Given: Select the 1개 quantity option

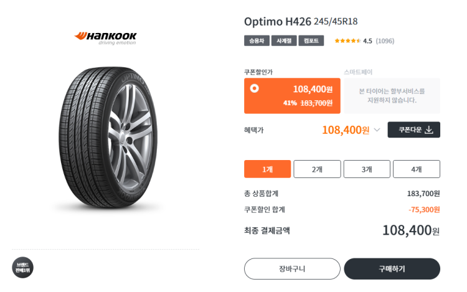Looking at the screenshot, I should 267,169.
